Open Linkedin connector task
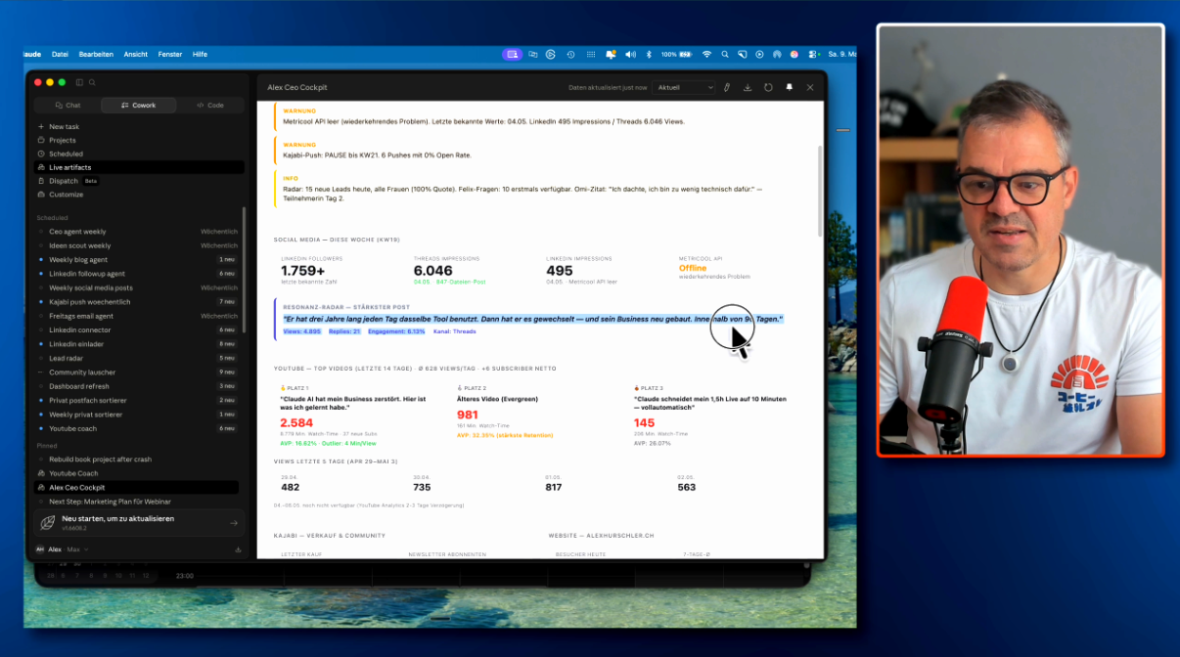1180x657 pixels. tap(138, 330)
